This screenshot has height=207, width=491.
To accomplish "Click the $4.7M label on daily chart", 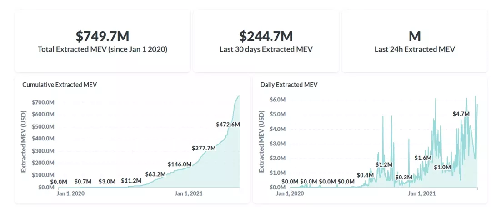I will pos(461,114).
